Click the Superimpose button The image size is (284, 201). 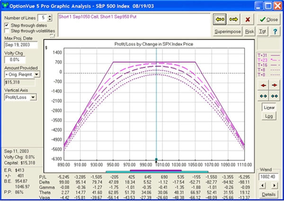[227, 31]
